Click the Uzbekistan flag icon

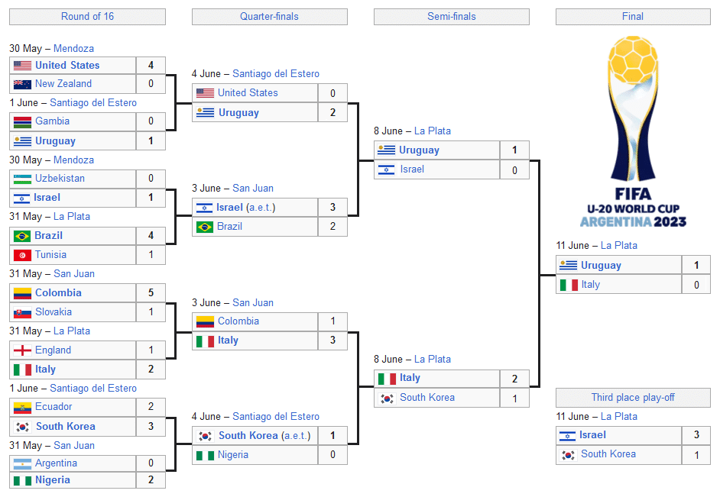pos(22,179)
